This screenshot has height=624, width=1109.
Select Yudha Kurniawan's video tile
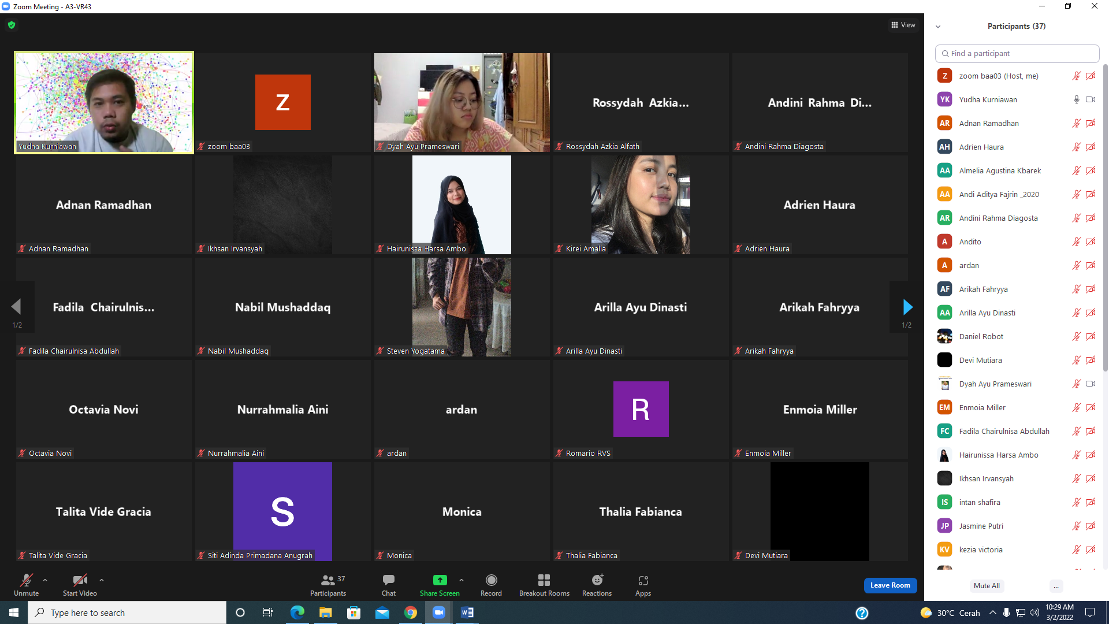104,102
